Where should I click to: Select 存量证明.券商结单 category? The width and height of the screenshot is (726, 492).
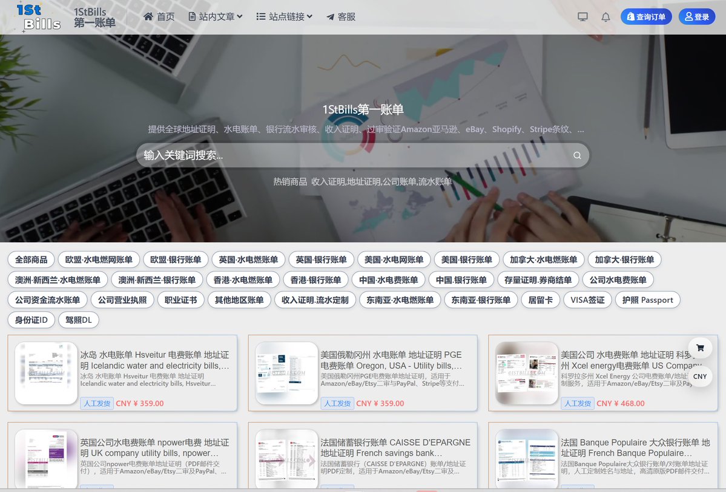click(x=538, y=280)
